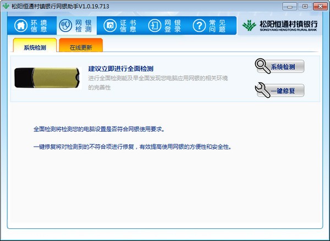This screenshot has width=330, height=241.
Task: Select the 常见问题 label text
Action: (x=217, y=26)
